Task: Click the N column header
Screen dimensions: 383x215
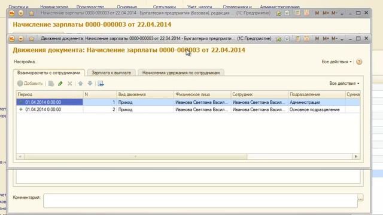Action: coord(100,94)
